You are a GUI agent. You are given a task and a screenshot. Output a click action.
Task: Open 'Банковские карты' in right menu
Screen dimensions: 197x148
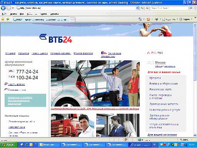click(x=161, y=90)
